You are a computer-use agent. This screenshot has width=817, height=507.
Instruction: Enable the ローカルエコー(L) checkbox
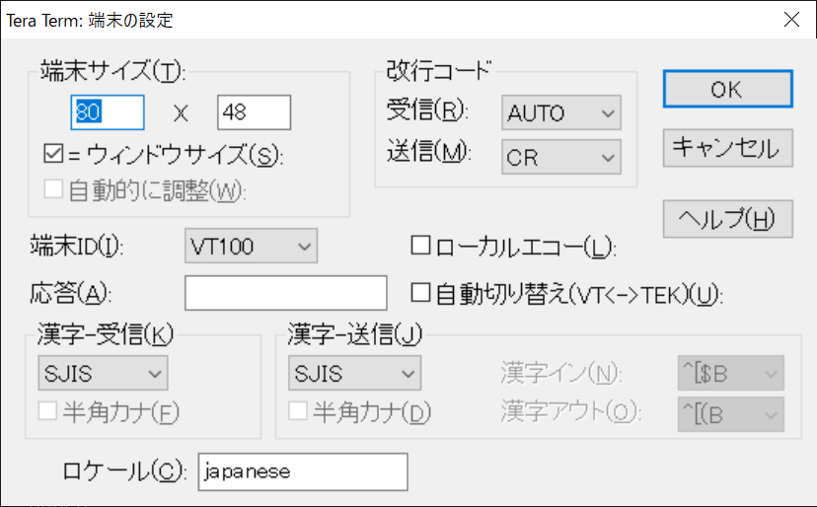(420, 245)
